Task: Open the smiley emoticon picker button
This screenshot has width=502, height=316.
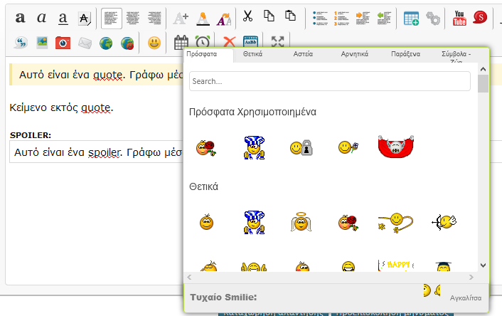Action: (x=154, y=43)
